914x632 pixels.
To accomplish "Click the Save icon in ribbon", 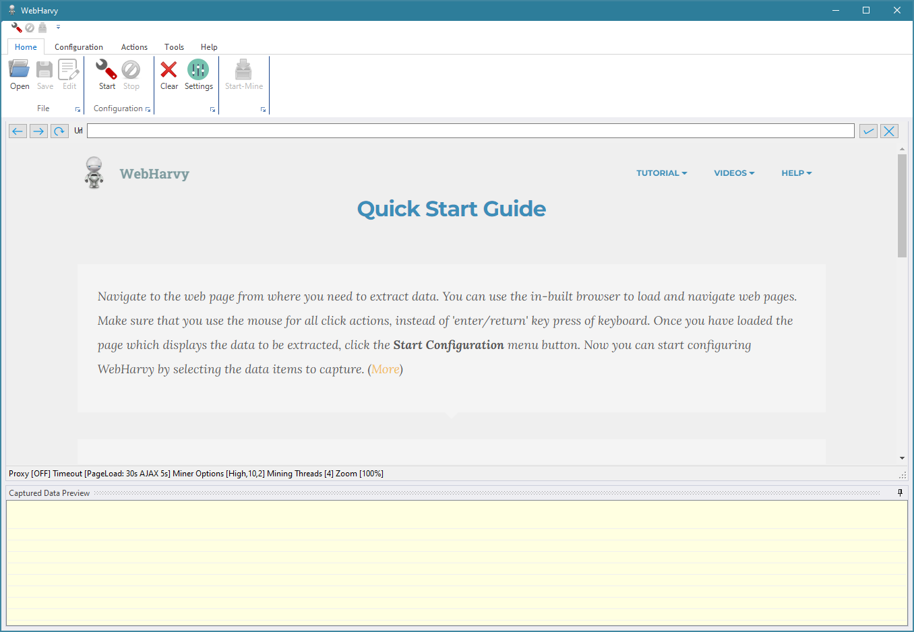I will pyautogui.click(x=45, y=75).
